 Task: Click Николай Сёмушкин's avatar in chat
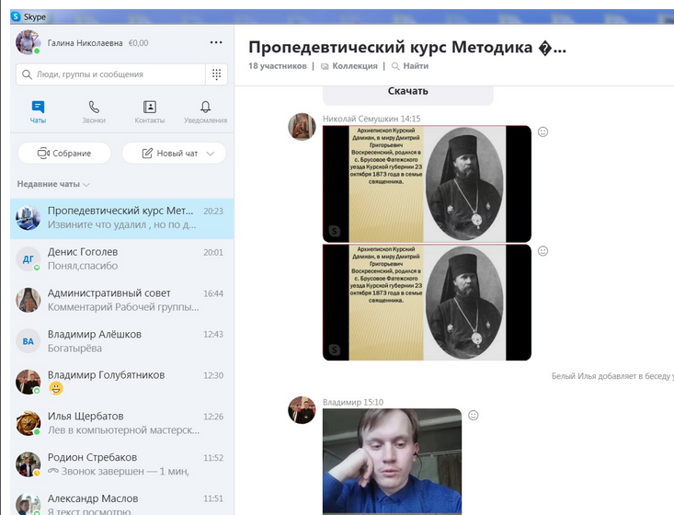[x=302, y=127]
